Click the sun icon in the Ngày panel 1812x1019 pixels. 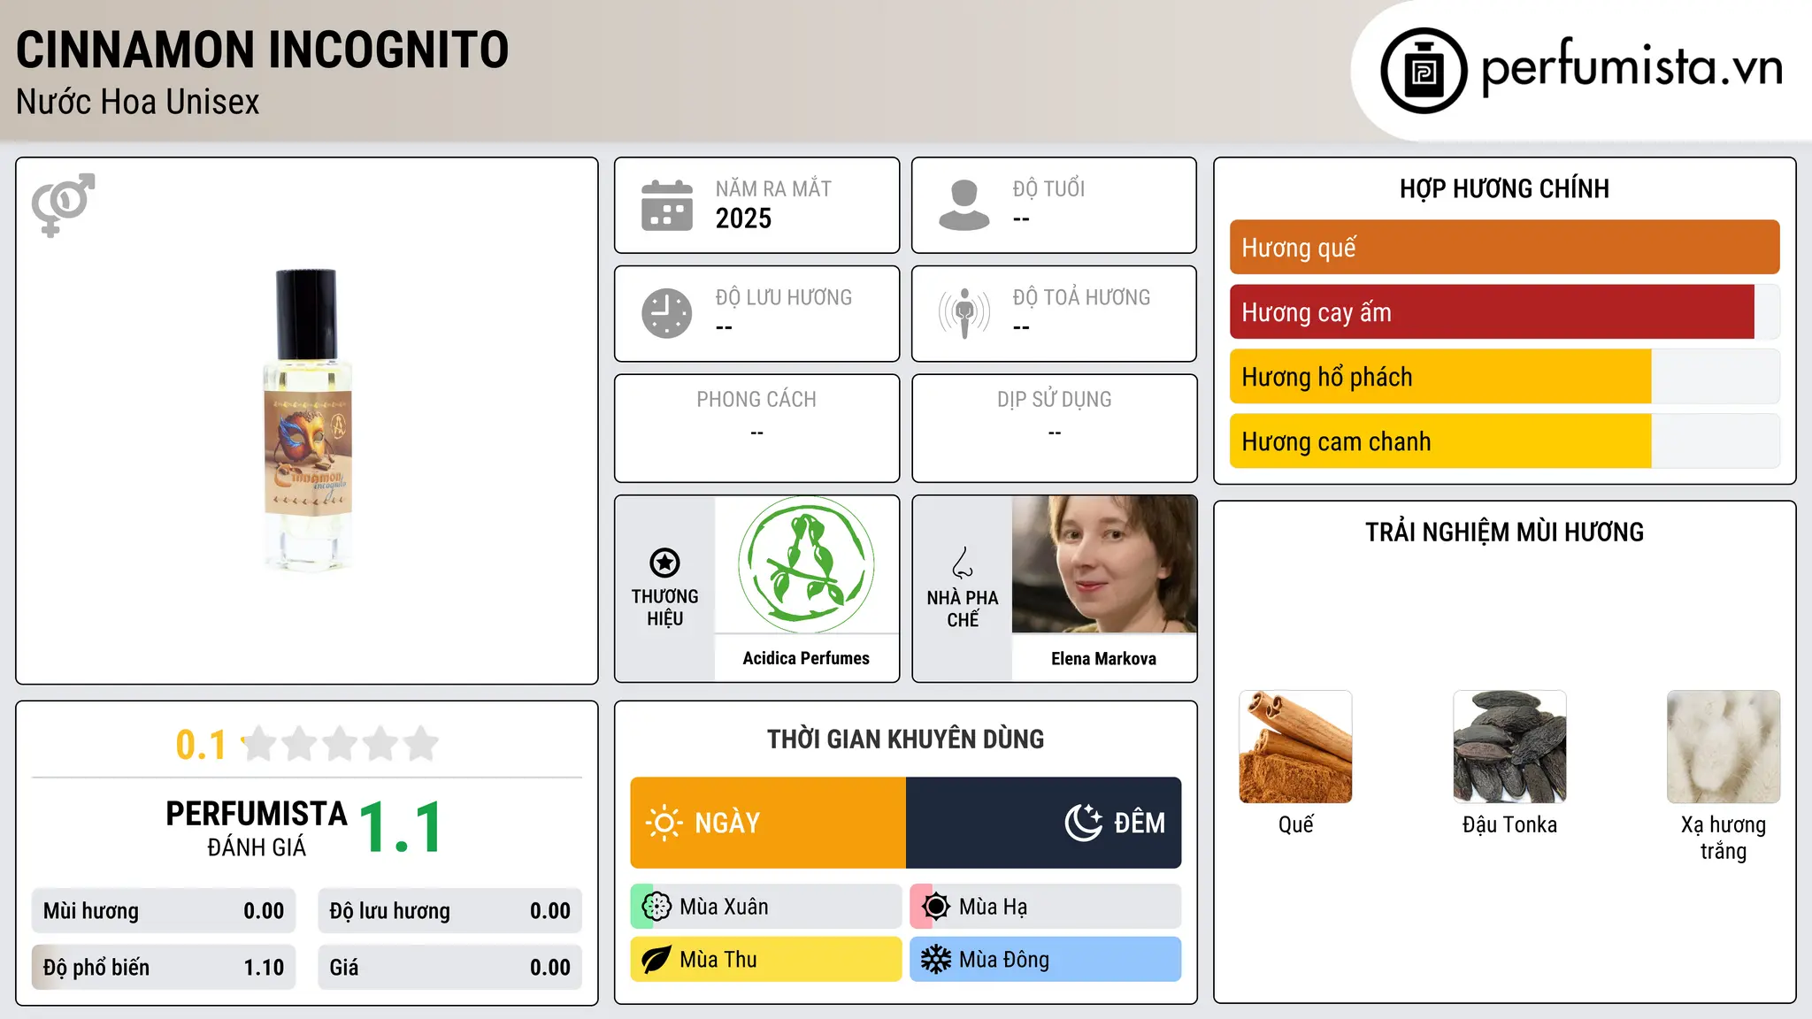tap(664, 823)
